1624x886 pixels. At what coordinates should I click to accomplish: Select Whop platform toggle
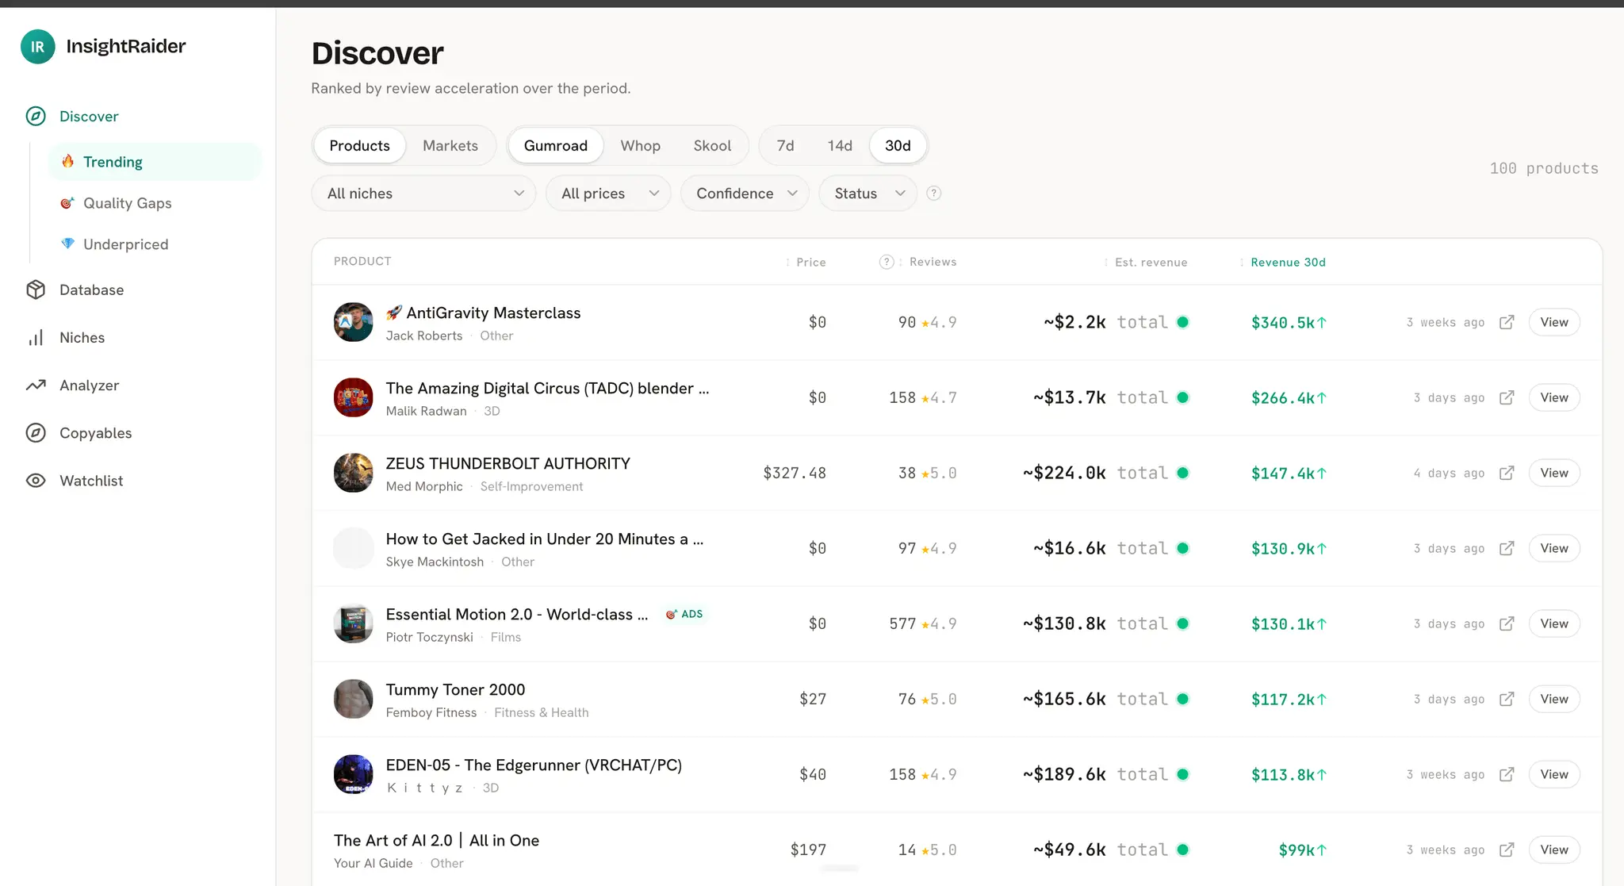coord(640,145)
